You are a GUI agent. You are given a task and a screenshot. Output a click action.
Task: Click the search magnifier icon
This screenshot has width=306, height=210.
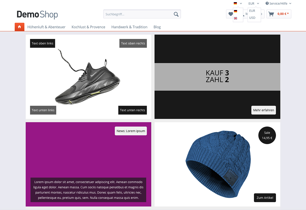pos(176,14)
